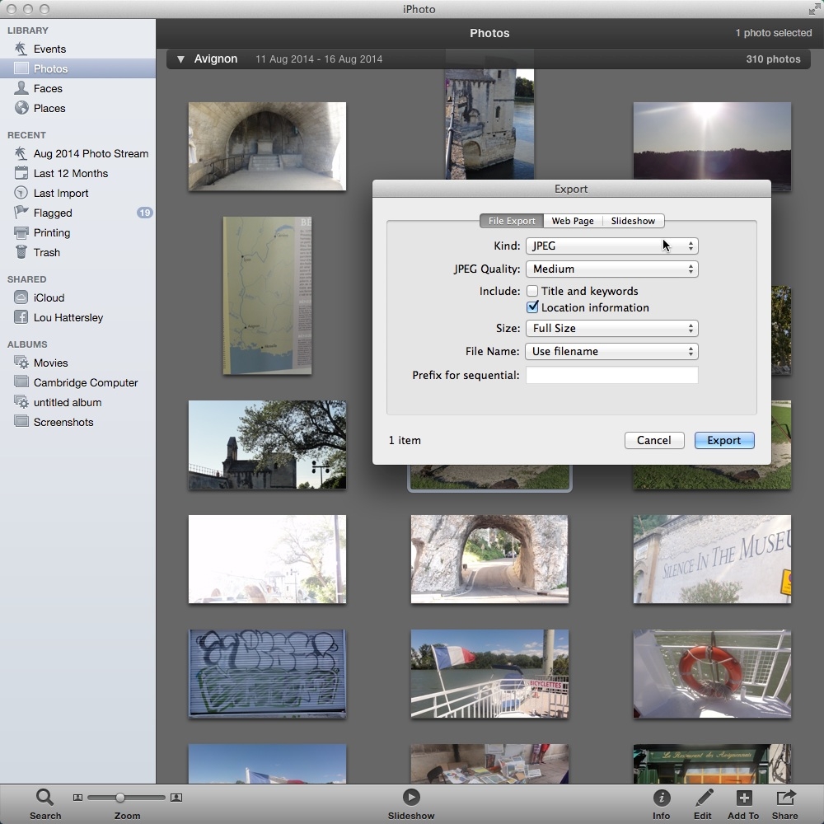Open the Faces silhouette icon
The height and width of the screenshot is (824, 824).
[21, 88]
